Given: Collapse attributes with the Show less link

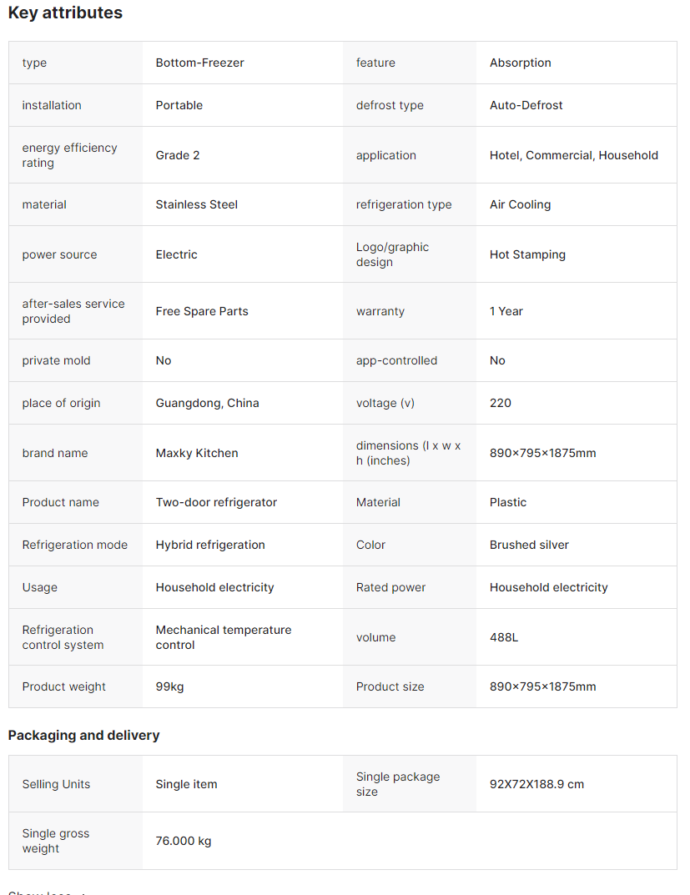Looking at the screenshot, I should (40, 892).
